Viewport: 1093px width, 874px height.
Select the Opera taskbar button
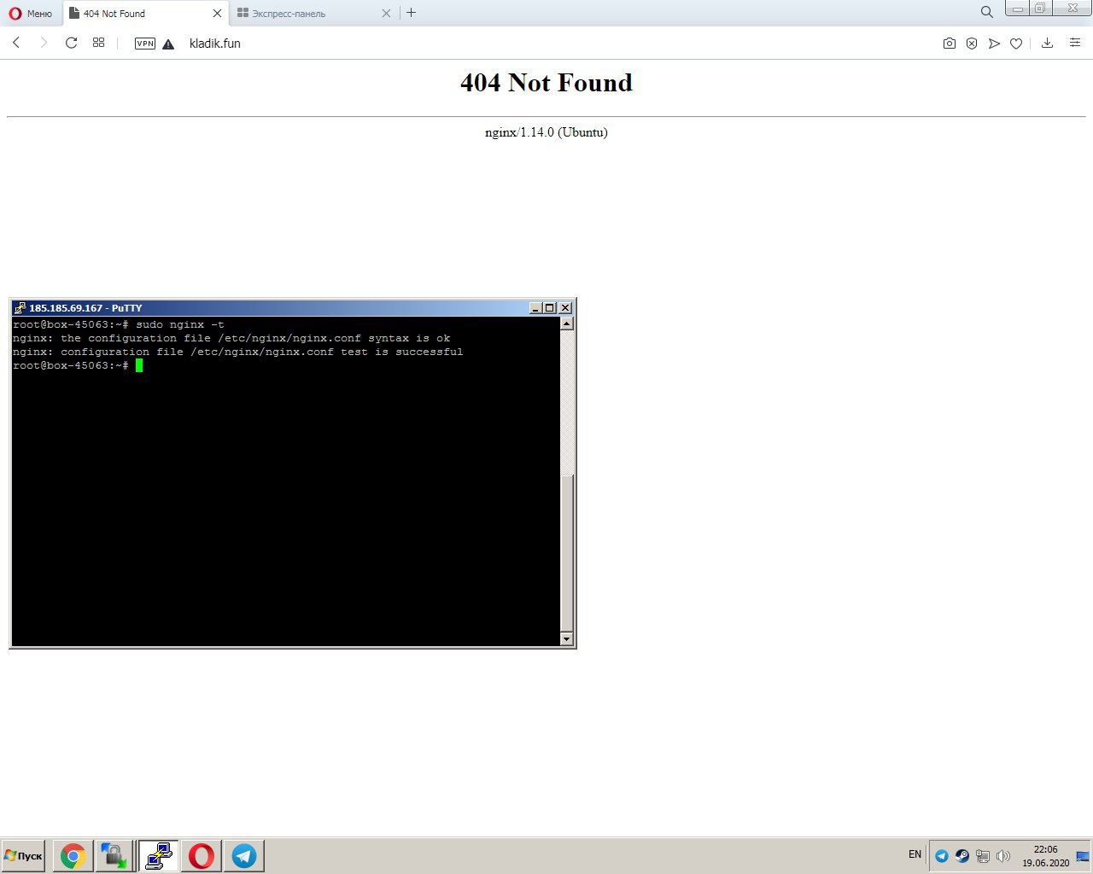[x=202, y=855]
